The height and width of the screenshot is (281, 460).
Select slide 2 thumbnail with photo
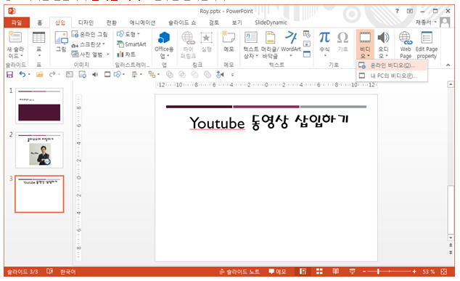coord(39,150)
